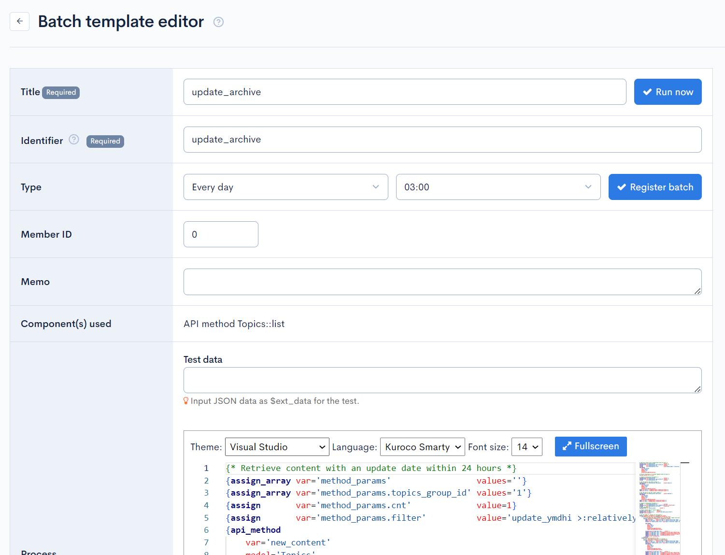The height and width of the screenshot is (555, 725).
Task: Click the Fullscreen button above the code editor
Action: (590, 446)
